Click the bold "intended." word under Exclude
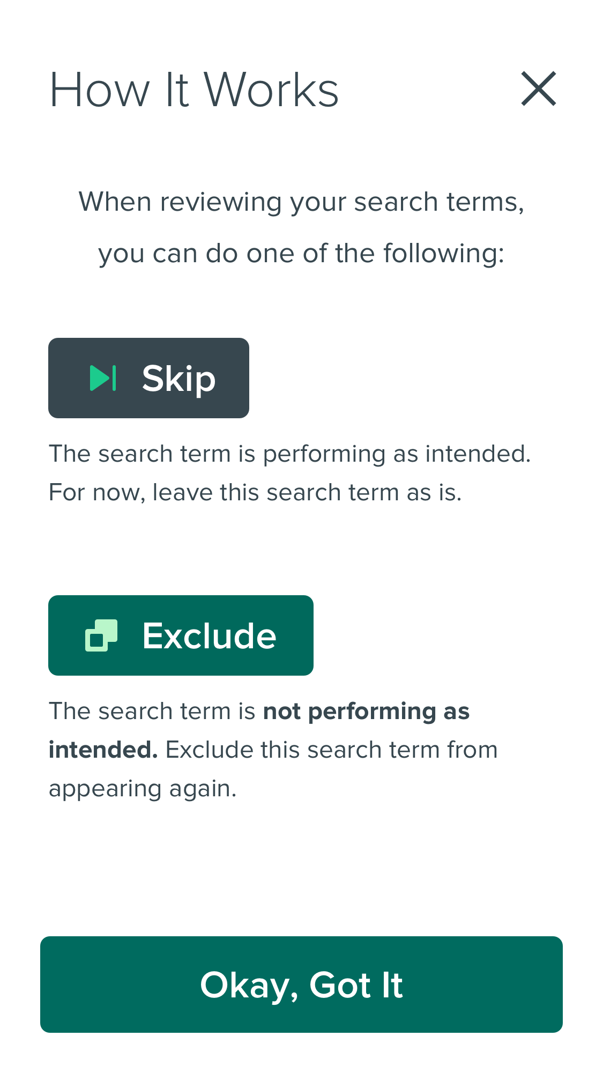 [x=103, y=750]
